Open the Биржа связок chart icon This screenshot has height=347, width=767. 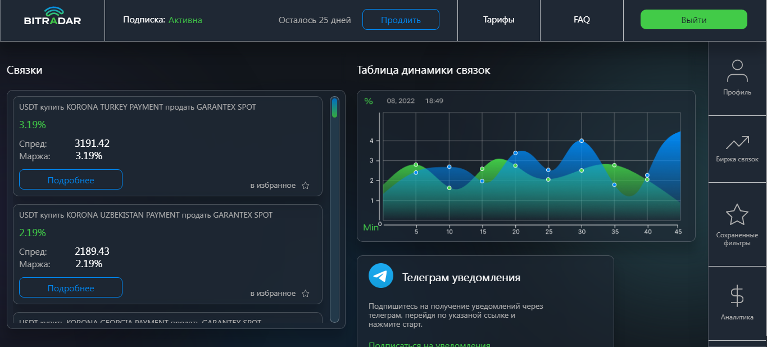tap(737, 142)
